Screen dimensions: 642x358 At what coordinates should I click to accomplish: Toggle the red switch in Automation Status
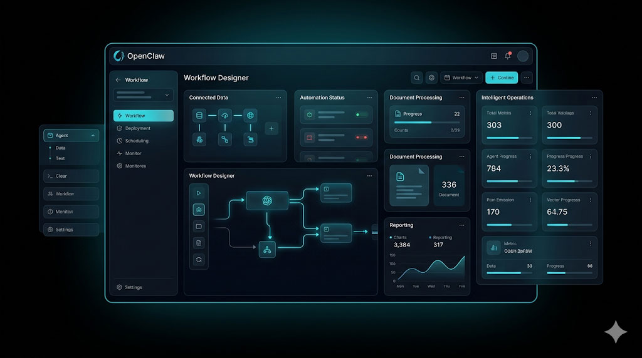click(x=362, y=137)
